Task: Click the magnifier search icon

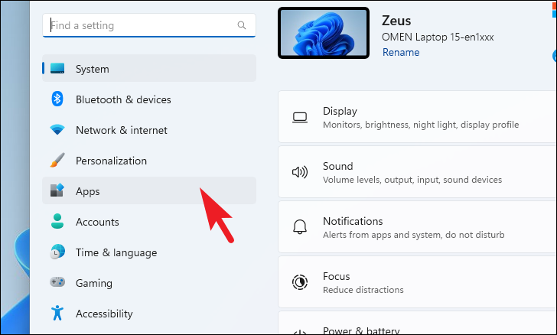Action: [x=242, y=25]
